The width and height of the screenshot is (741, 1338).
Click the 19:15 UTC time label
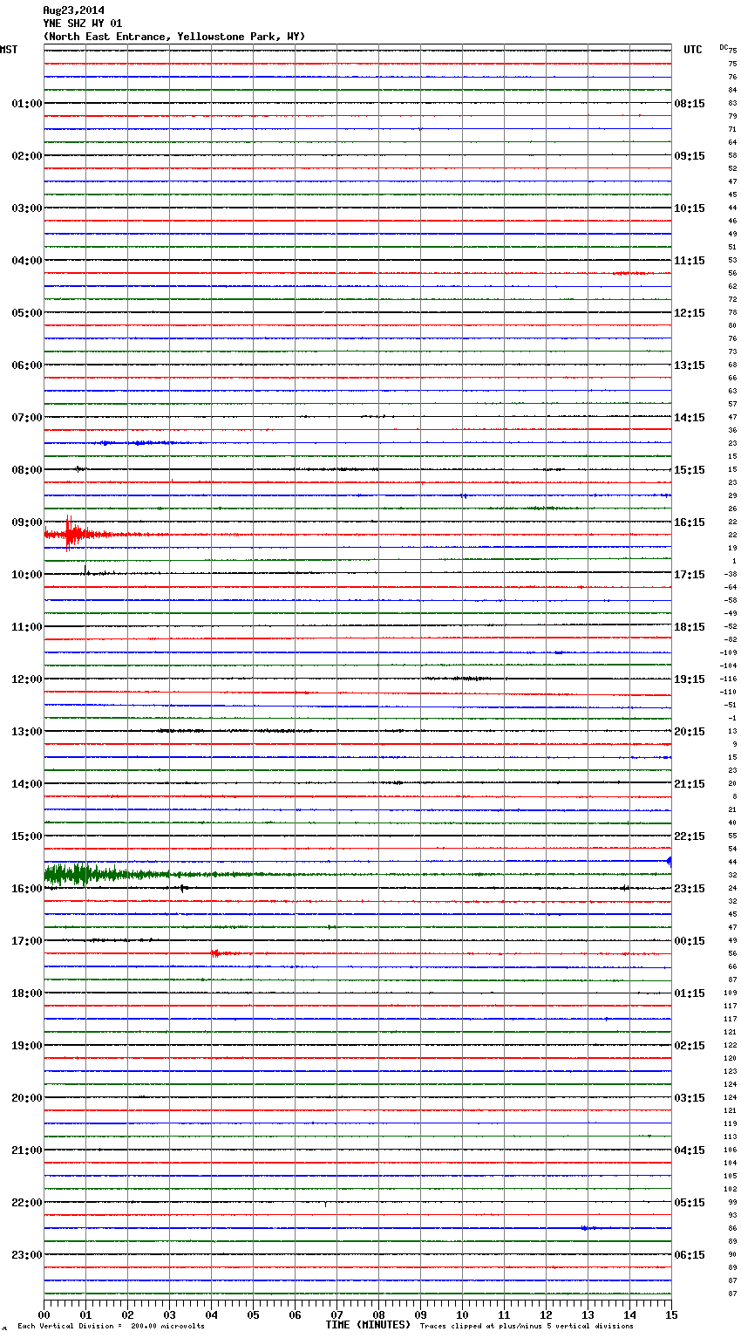[x=690, y=679]
